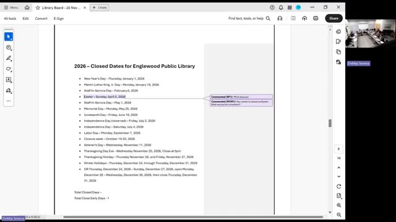
Task: Open more tools ellipsis in quick toolbar
Action: (x=9, y=101)
